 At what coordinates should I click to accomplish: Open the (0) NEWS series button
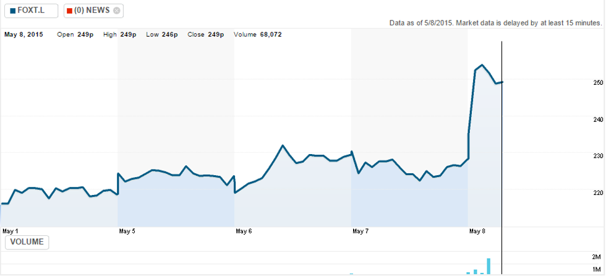93,11
